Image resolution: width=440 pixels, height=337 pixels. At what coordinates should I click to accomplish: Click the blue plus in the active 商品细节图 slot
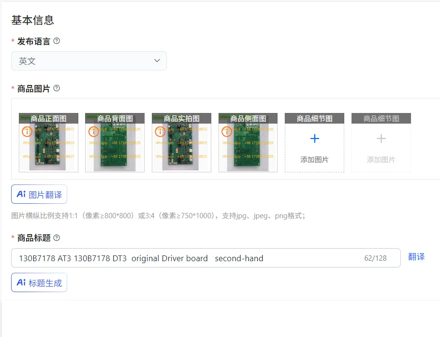click(x=315, y=139)
